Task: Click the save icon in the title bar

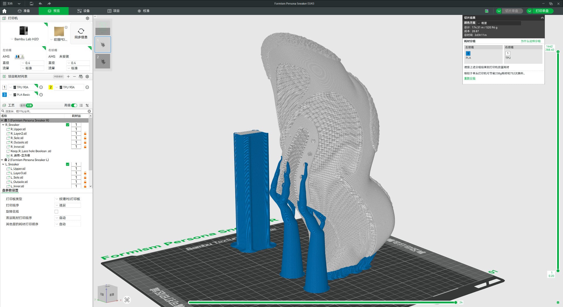Action: (31, 4)
